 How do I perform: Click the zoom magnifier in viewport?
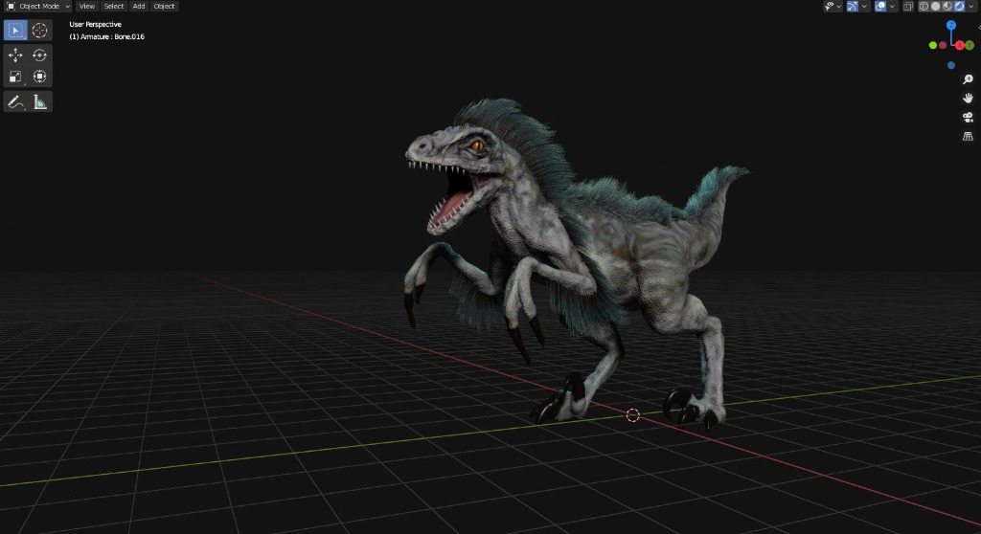[968, 79]
